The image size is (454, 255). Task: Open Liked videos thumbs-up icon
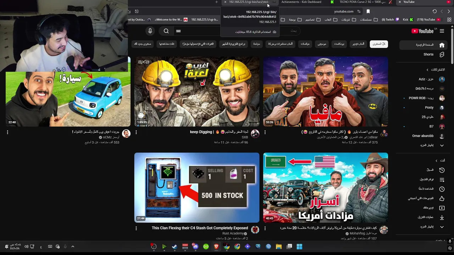pos(442,198)
